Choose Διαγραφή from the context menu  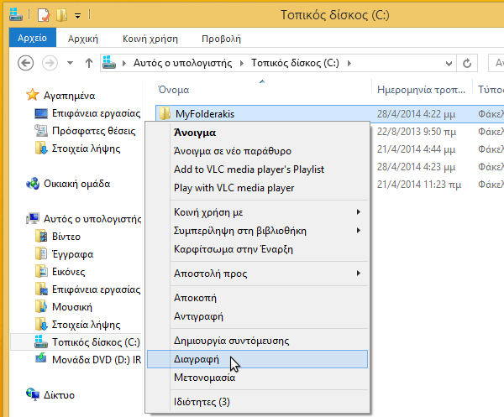(x=196, y=359)
